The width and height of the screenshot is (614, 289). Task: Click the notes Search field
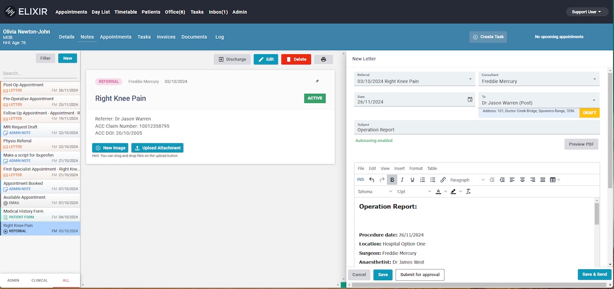40,74
